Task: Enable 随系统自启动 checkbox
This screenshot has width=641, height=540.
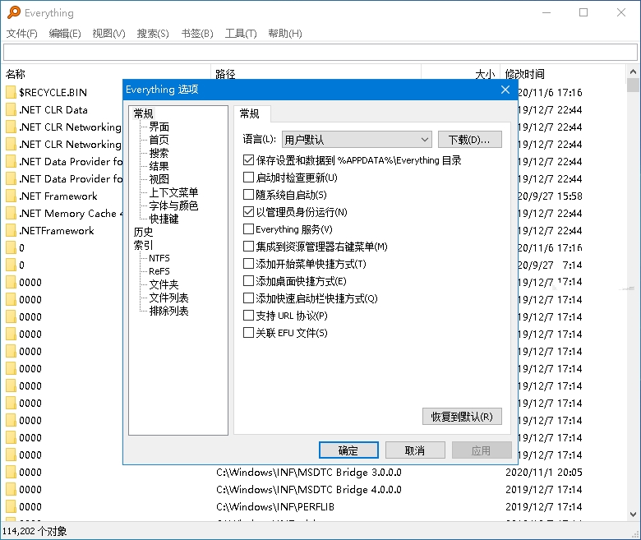Action: (x=248, y=194)
